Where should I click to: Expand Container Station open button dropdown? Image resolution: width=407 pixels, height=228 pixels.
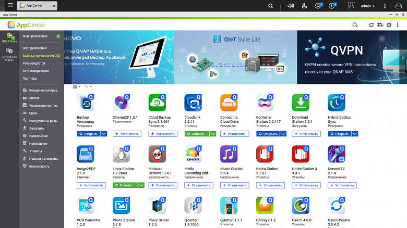283,134
